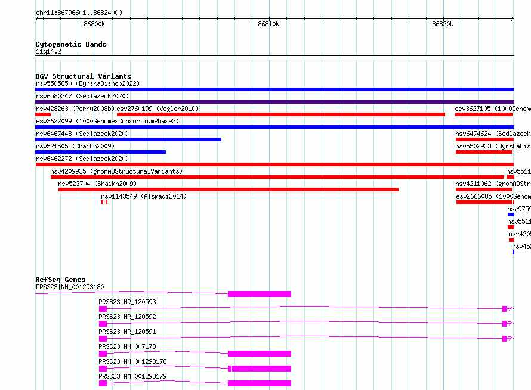
Task: Open variant nsv5505850 (ByrskaBishop2022) label
Action: point(88,83)
